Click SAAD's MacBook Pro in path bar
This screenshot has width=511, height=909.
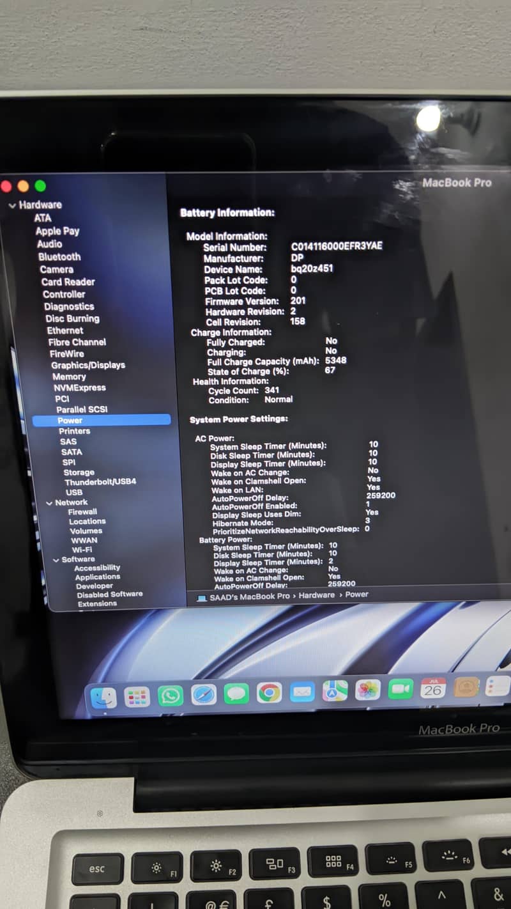click(250, 596)
